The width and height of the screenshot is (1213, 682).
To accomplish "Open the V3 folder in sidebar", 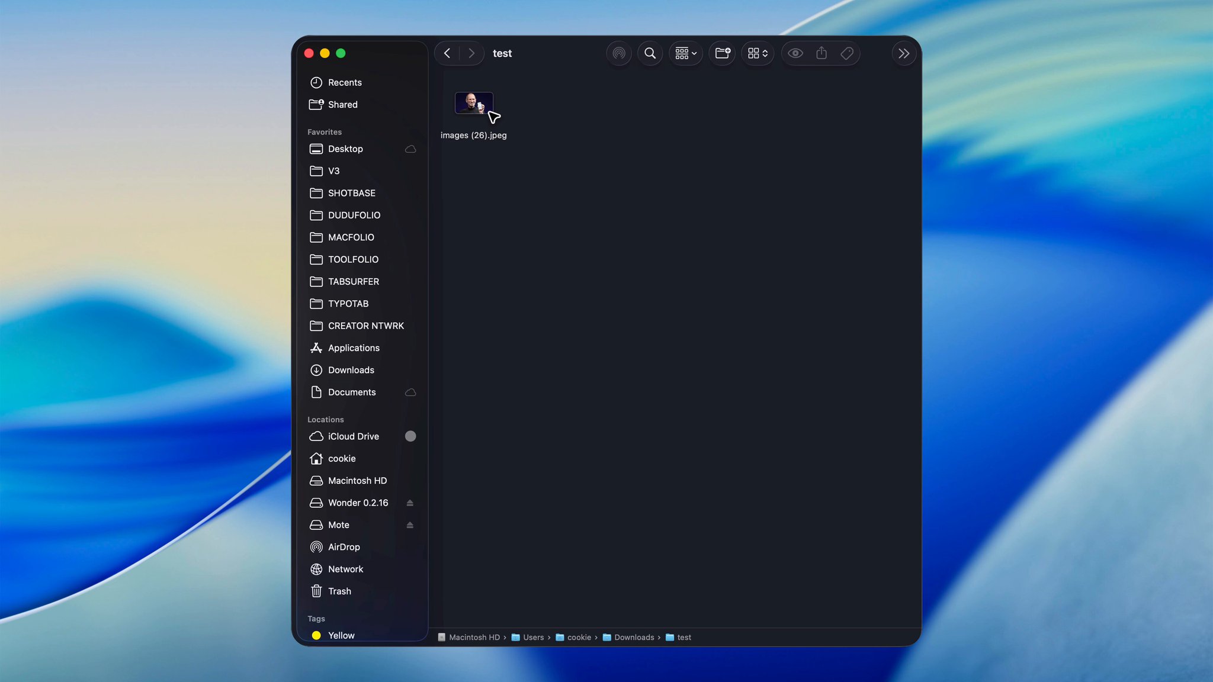I will 362,171.
